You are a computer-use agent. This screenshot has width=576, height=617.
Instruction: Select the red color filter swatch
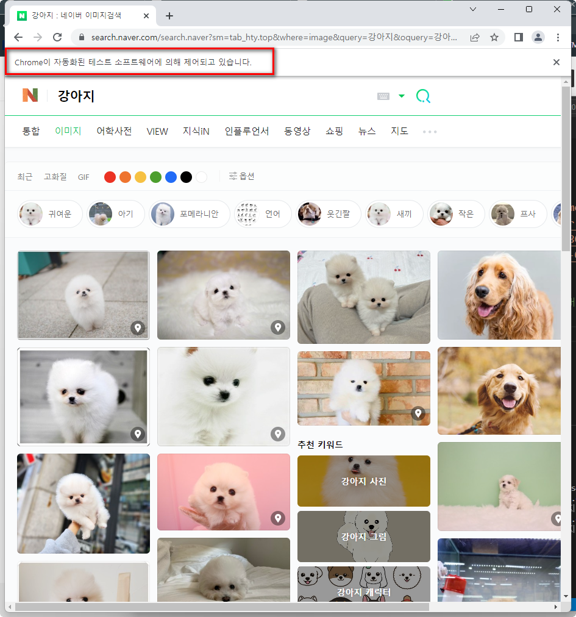click(x=110, y=176)
